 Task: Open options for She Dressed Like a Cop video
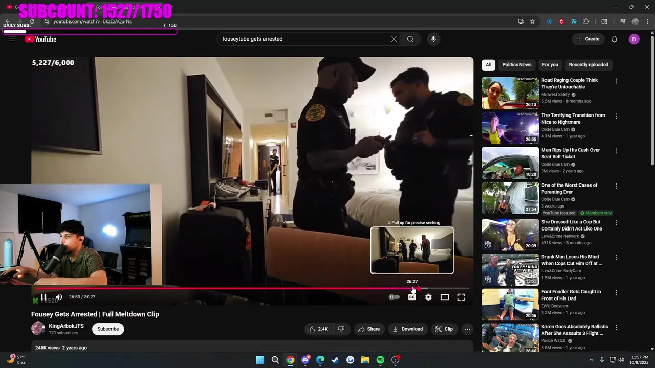coord(616,223)
